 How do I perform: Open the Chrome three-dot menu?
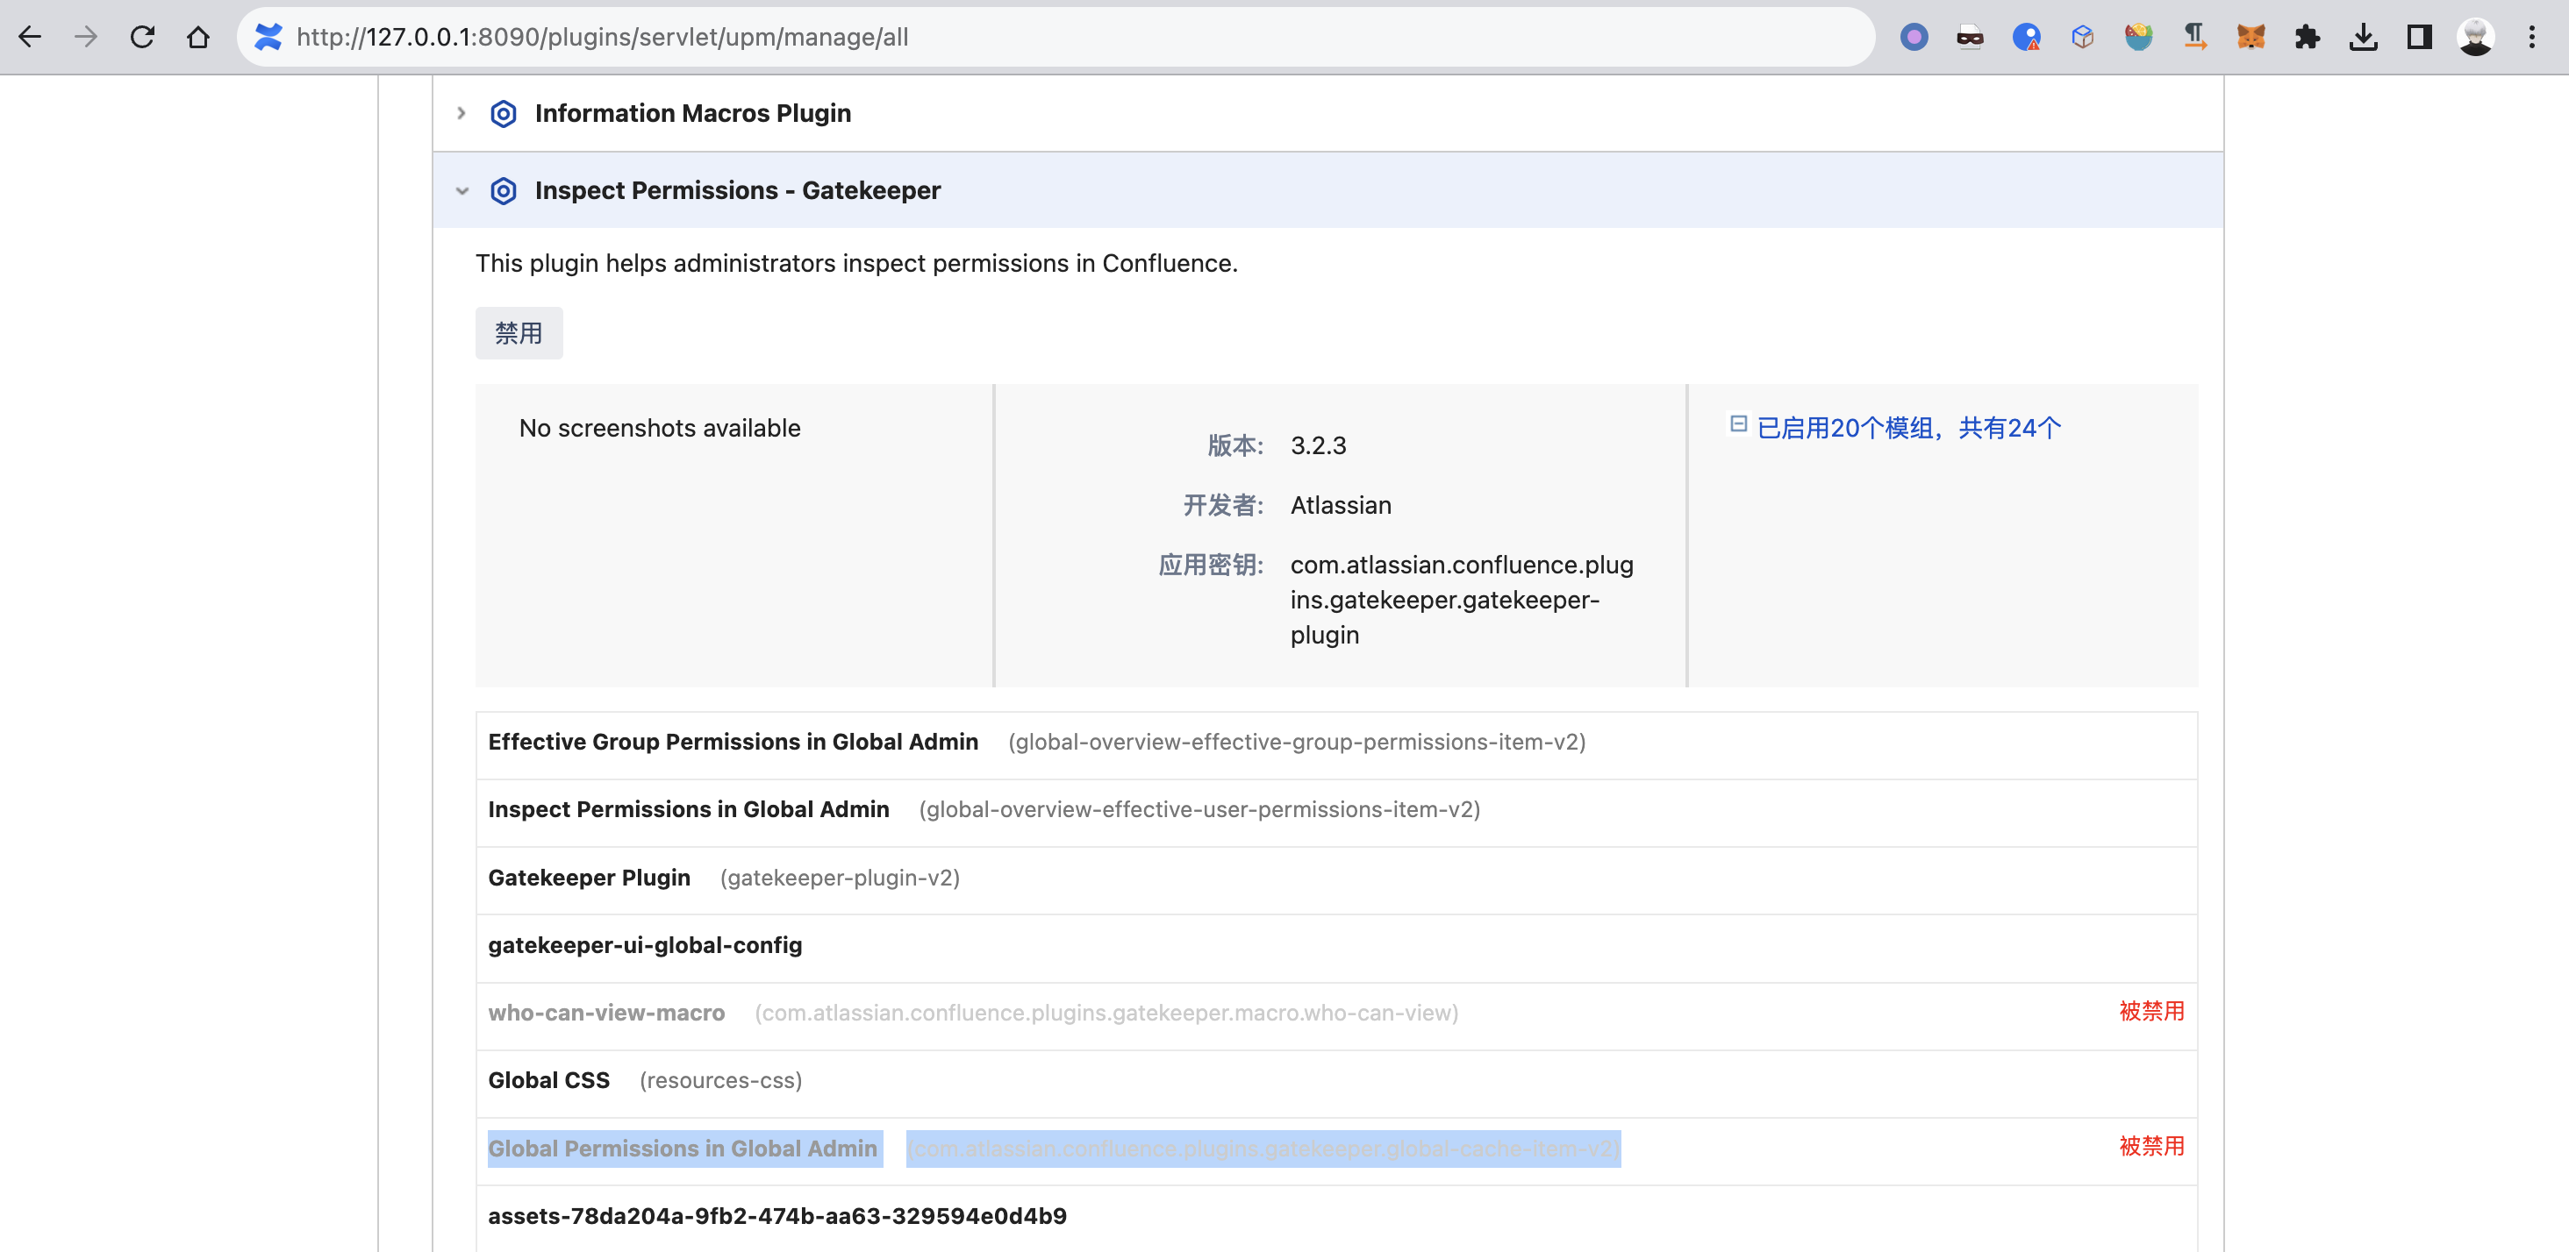coord(2533,38)
